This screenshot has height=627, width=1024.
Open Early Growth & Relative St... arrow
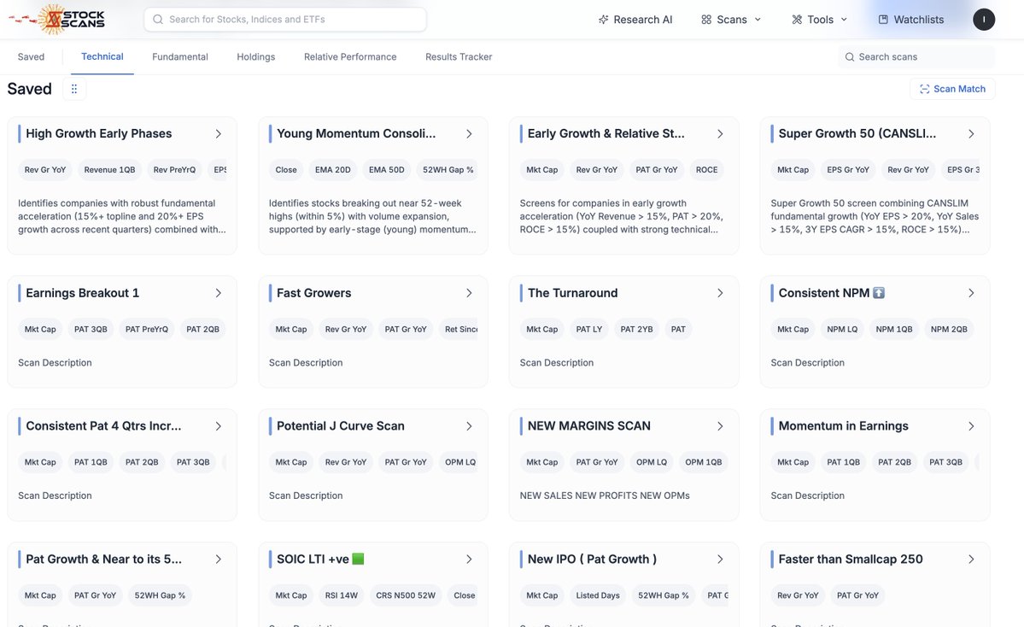click(x=720, y=134)
